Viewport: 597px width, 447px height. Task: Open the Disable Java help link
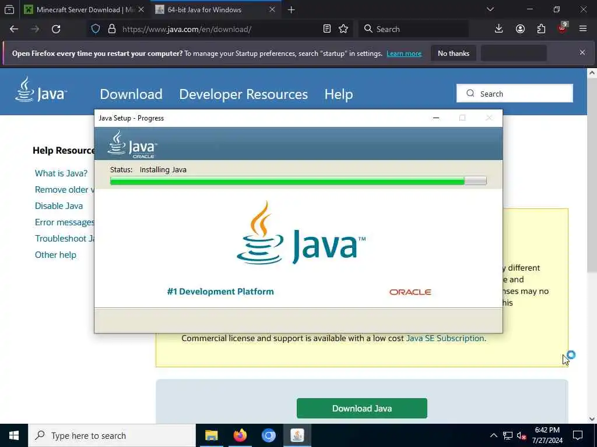coord(59,206)
